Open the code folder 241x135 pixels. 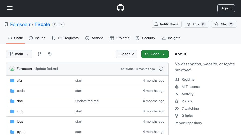pyautogui.click(x=21, y=91)
